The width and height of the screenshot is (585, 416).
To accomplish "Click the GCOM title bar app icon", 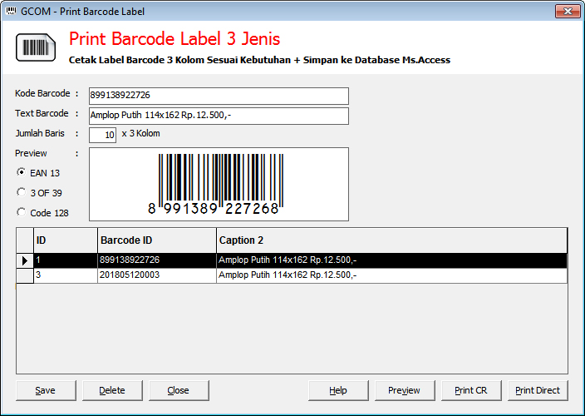I will click(x=10, y=12).
